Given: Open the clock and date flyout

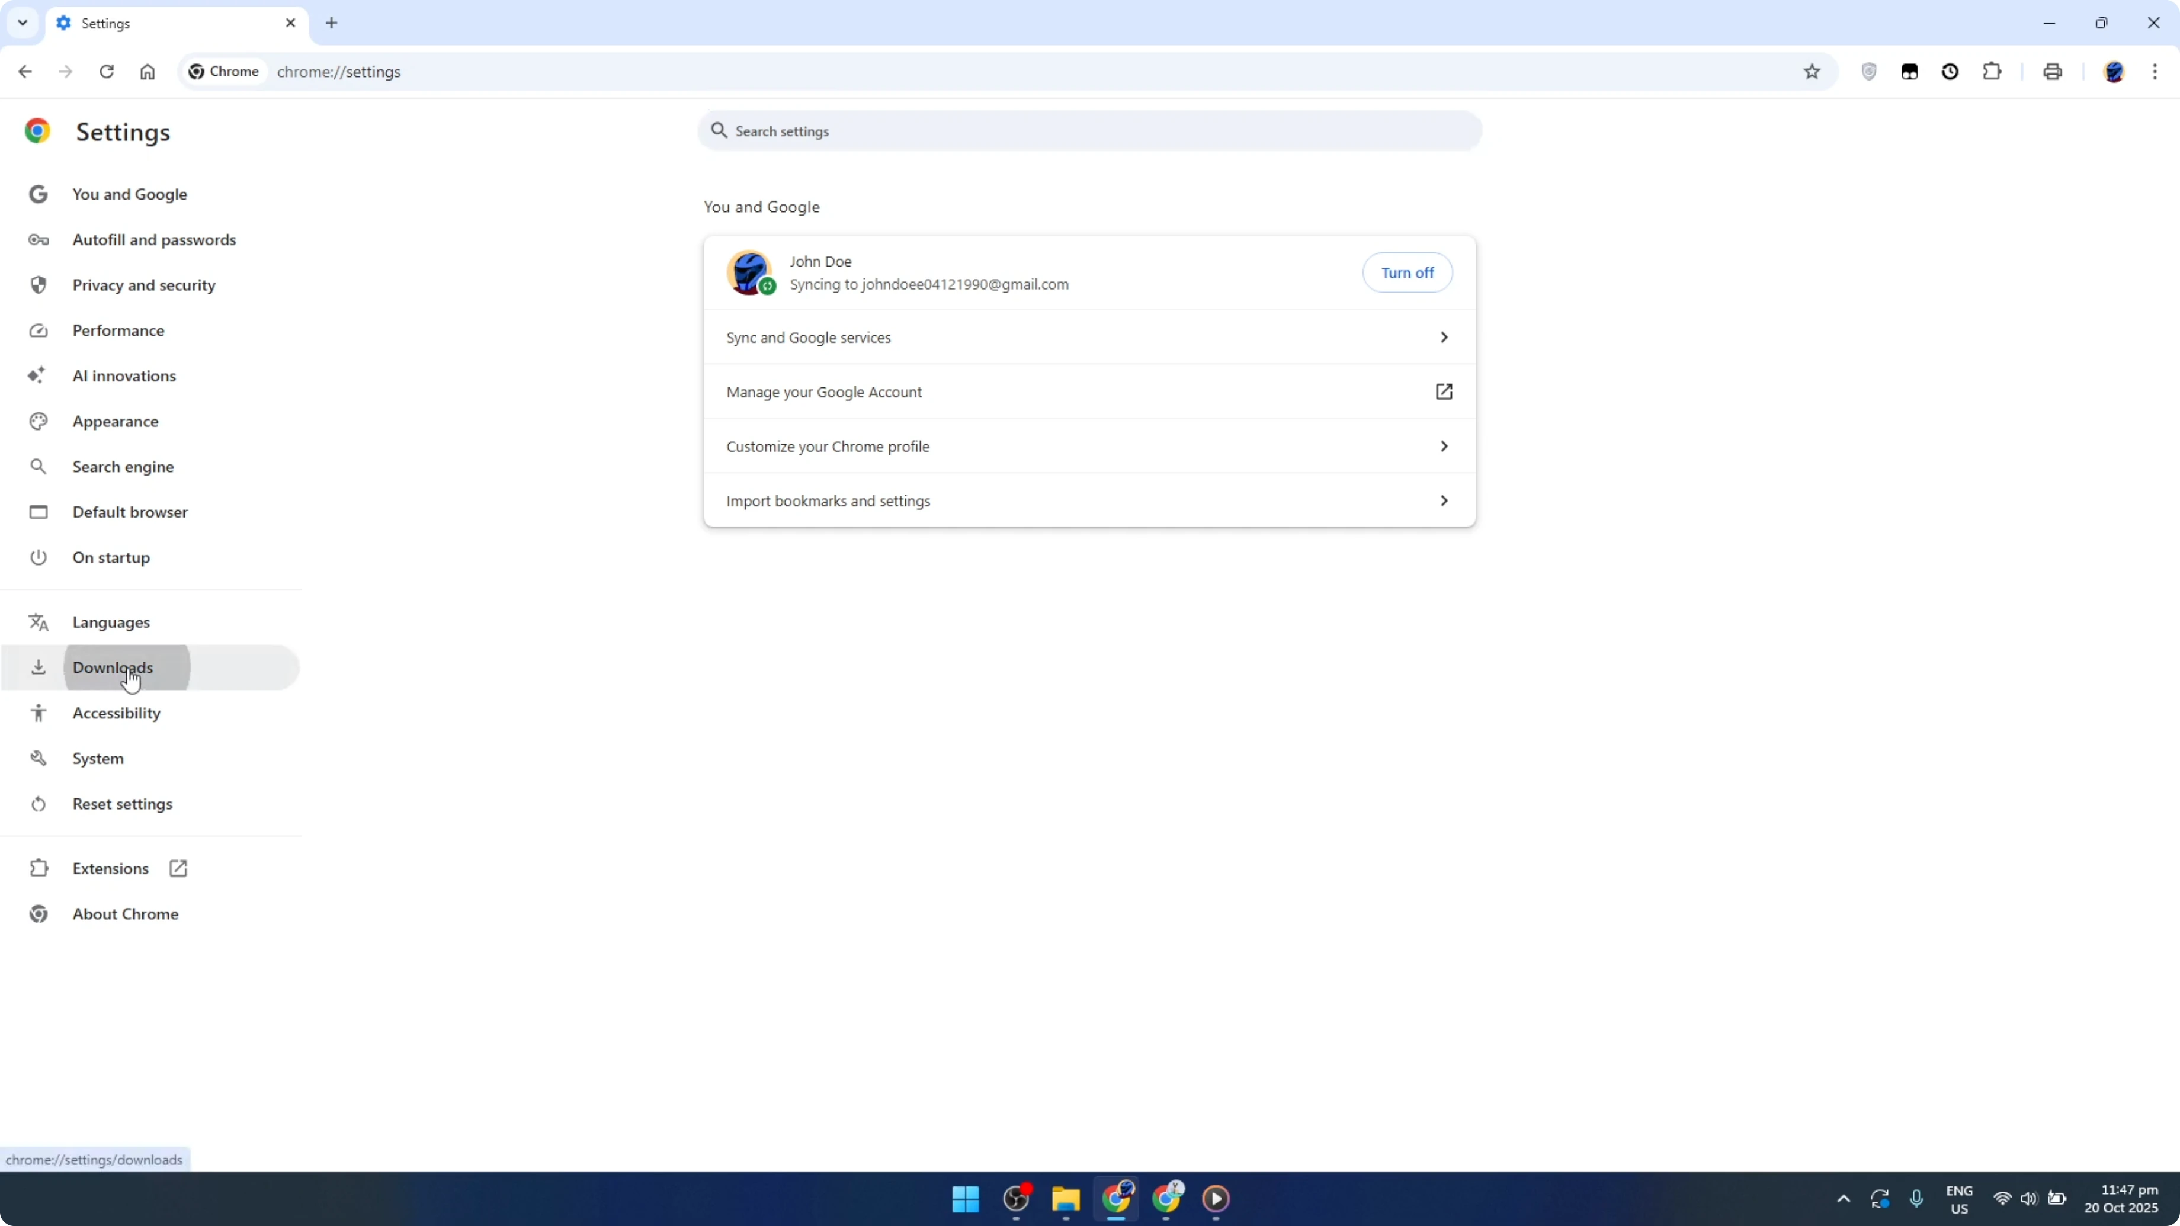Looking at the screenshot, I should [x=2121, y=1199].
